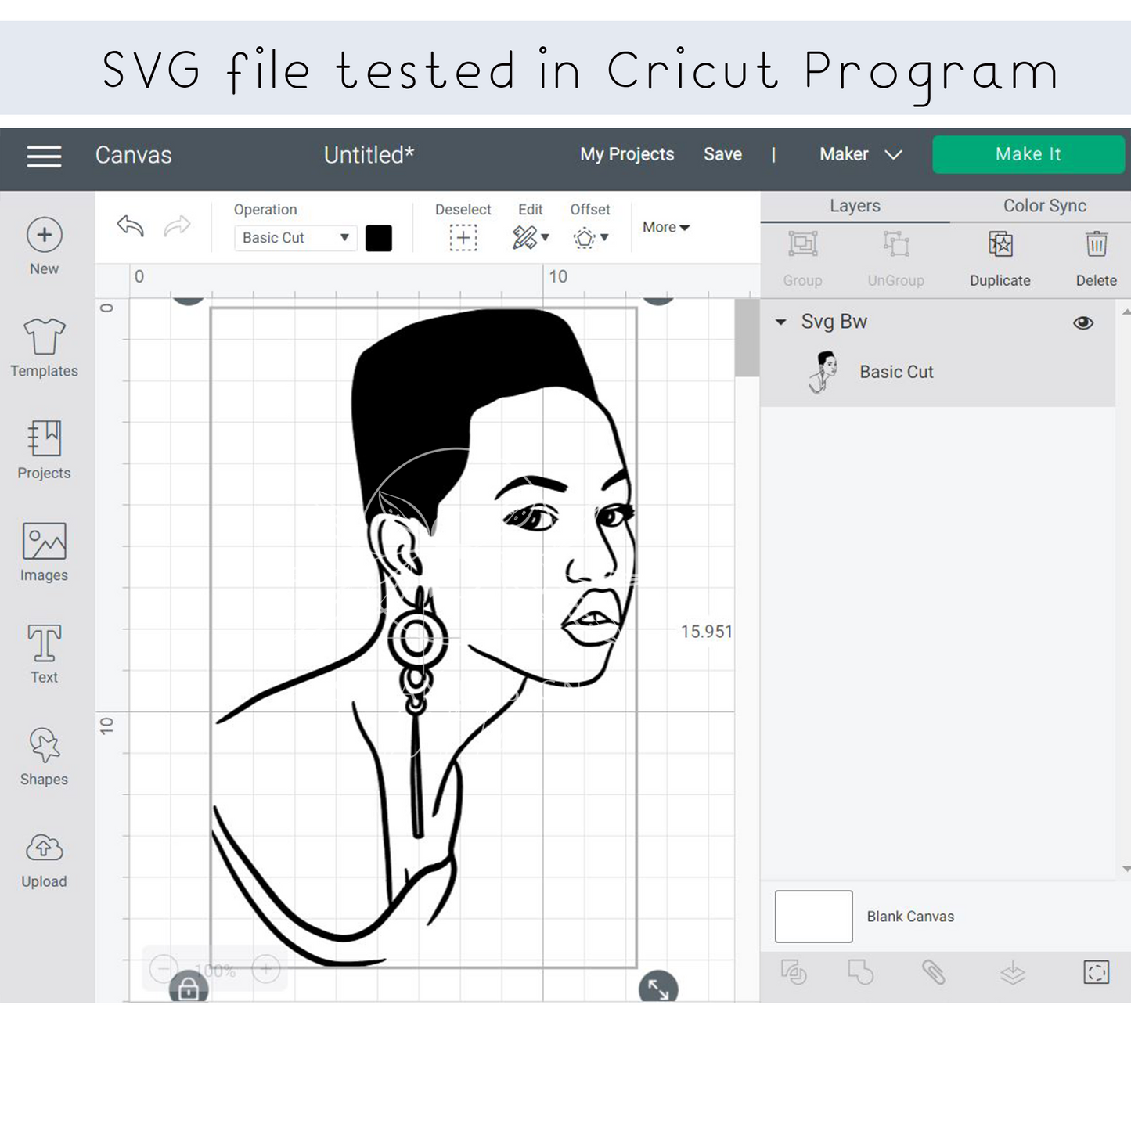Hide the Svg Bw layer

point(1083,322)
